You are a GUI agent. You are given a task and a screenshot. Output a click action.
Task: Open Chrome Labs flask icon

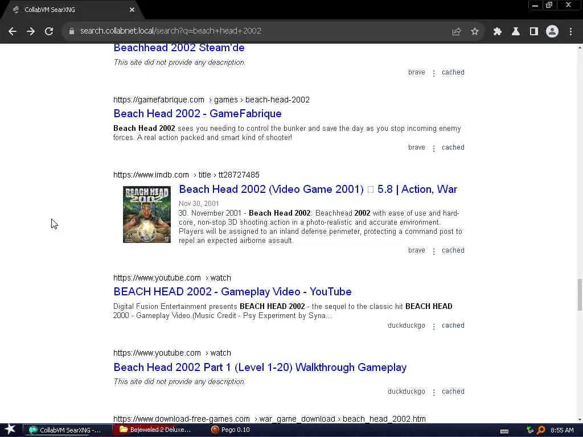tap(516, 32)
